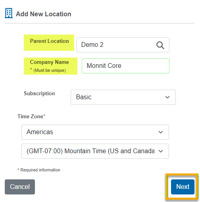Viewport: 200px width, 202px height.
Task: Click the building icon beside Add New Location
Action: [x=9, y=13]
